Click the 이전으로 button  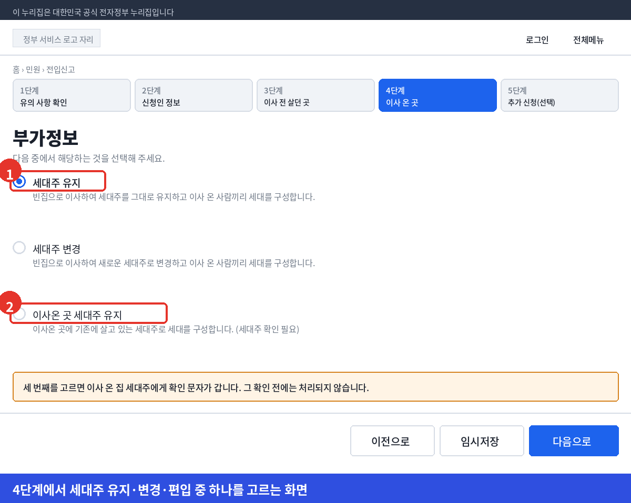(392, 441)
